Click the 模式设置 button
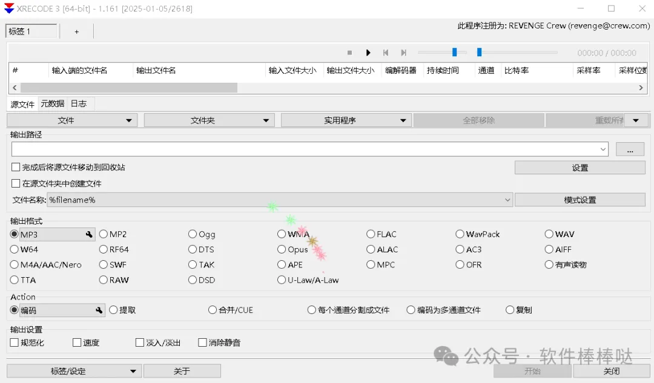The height and width of the screenshot is (383, 654). pyautogui.click(x=580, y=200)
